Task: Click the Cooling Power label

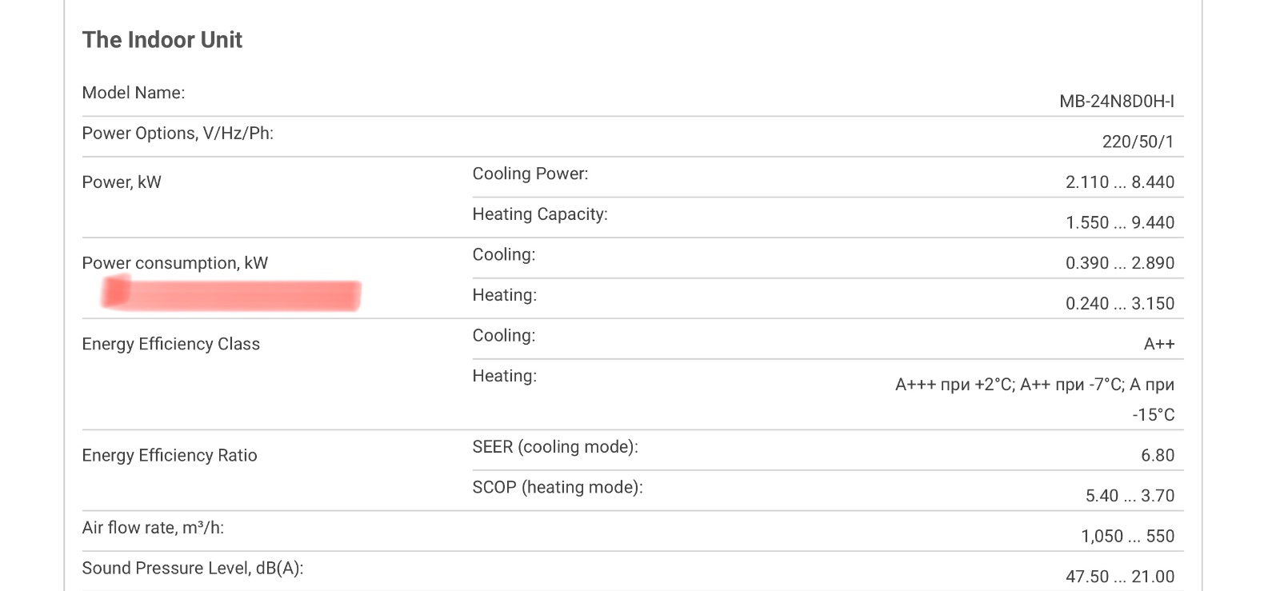Action: click(530, 174)
